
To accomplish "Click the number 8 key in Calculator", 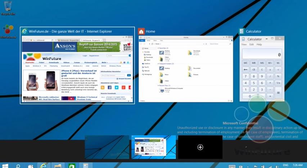I will (254, 76).
